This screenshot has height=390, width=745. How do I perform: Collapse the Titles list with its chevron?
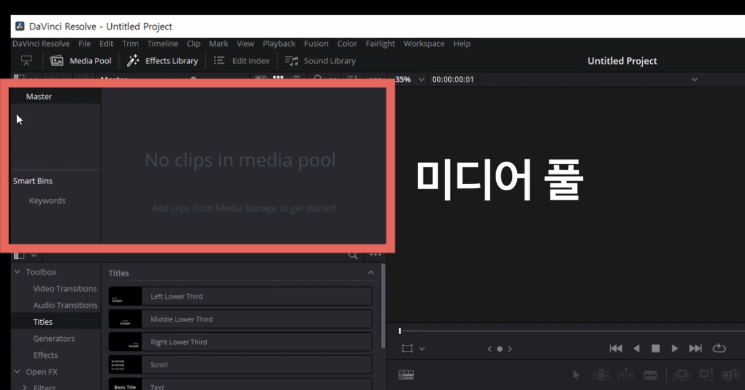click(371, 273)
